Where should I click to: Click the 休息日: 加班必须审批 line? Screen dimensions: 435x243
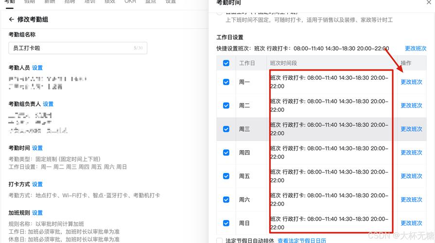click(x=64, y=239)
